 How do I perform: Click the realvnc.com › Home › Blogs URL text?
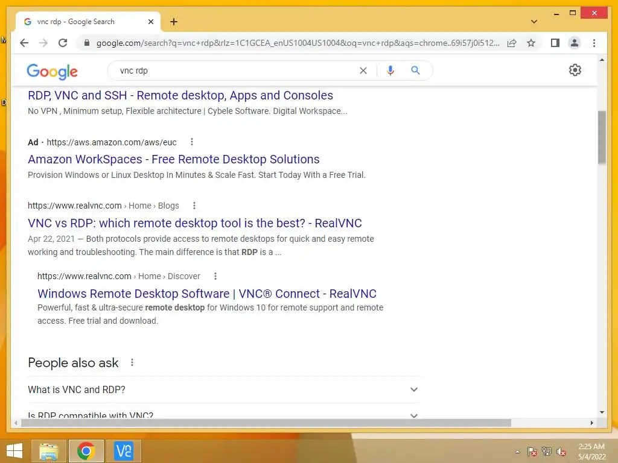(x=103, y=206)
